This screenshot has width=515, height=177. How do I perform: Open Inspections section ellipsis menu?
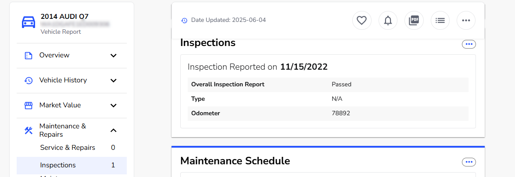click(469, 44)
